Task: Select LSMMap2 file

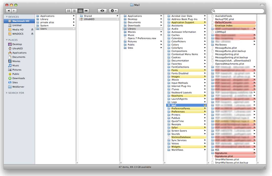Action: point(233,32)
